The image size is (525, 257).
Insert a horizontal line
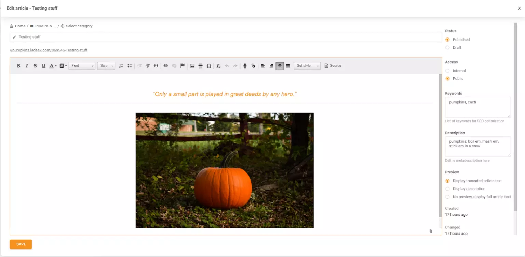coord(200,66)
